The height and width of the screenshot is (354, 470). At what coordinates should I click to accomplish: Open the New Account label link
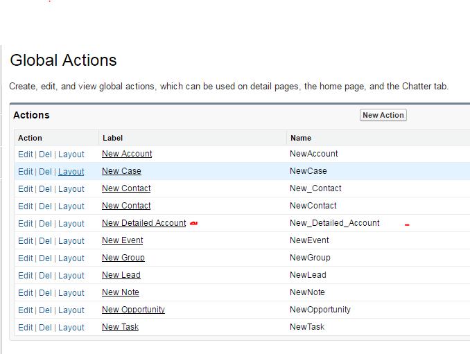[x=127, y=154]
